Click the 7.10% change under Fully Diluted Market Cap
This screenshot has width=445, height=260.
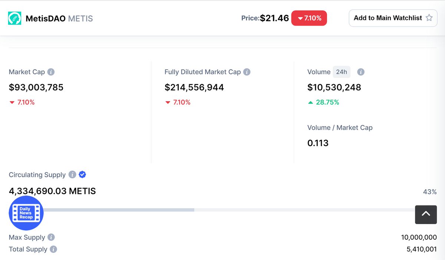coord(178,102)
